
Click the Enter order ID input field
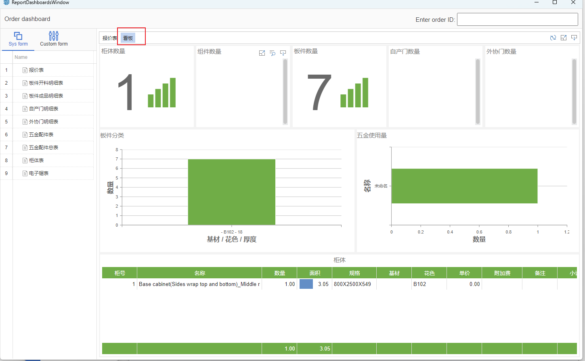tap(517, 19)
